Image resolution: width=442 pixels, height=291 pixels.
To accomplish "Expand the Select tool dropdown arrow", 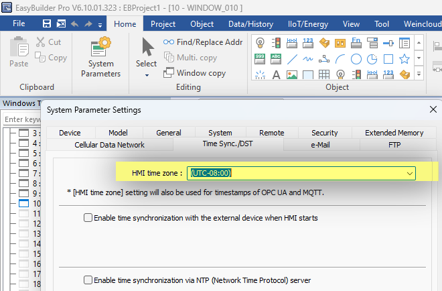I will click(147, 75).
